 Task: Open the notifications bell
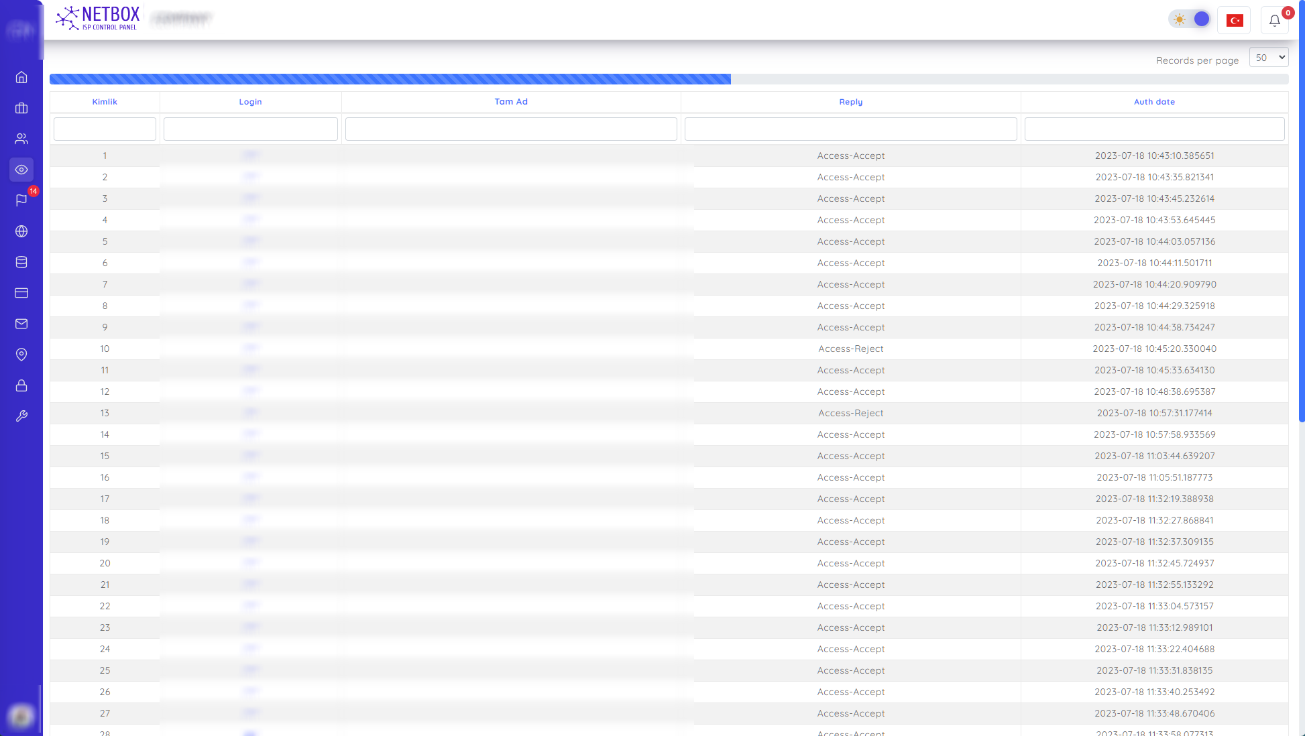pos(1274,20)
